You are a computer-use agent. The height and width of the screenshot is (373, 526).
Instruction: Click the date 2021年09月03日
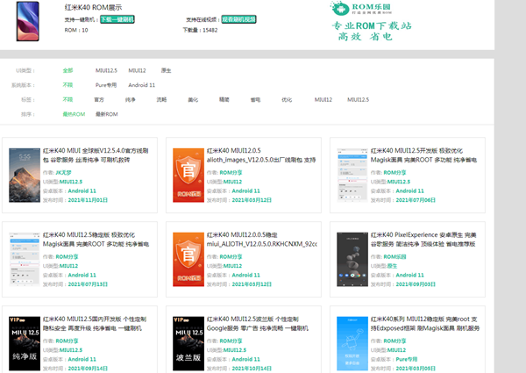click(416, 284)
